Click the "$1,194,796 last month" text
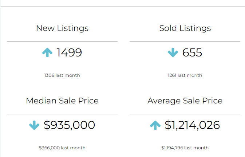 point(185,148)
